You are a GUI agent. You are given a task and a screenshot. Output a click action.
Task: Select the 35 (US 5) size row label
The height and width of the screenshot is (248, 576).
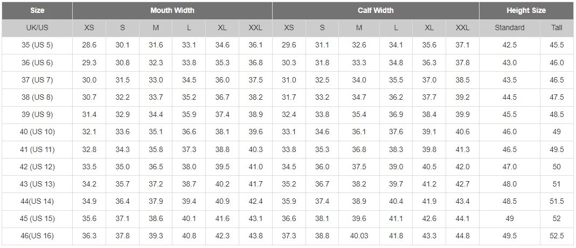(x=37, y=46)
